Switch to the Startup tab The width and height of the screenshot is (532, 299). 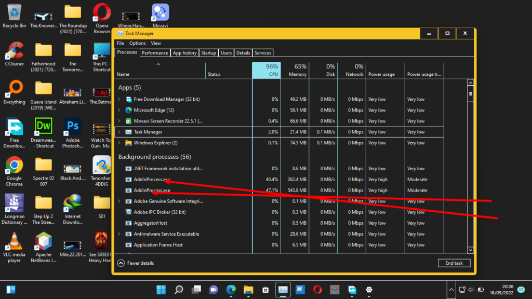coord(208,53)
